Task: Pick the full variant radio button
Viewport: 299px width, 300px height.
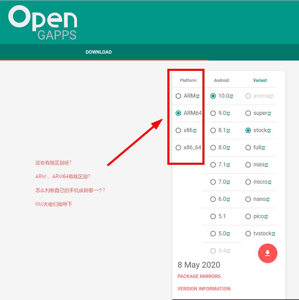Action: pos(248,148)
